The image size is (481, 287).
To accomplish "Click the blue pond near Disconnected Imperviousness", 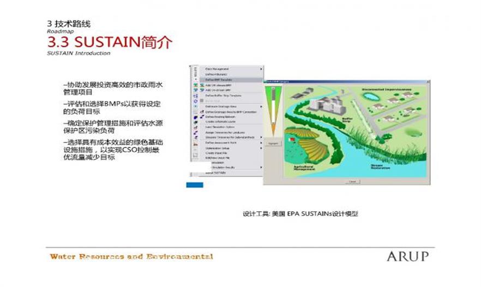I will coord(371,98).
